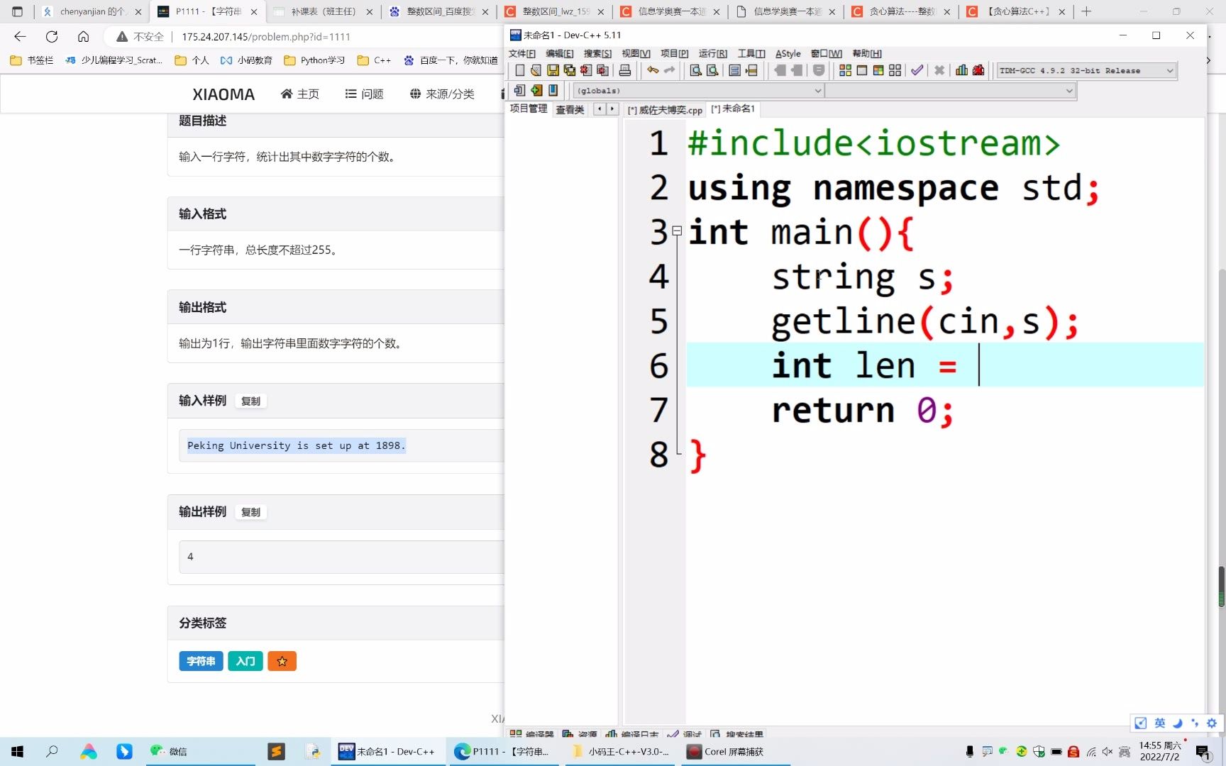Copy the input sample with 复制 button
The image size is (1226, 766).
tap(250, 401)
